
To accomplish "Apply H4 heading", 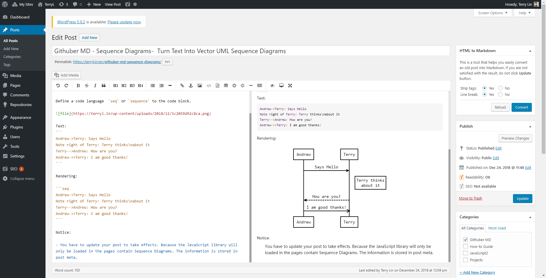I will pos(140,86).
